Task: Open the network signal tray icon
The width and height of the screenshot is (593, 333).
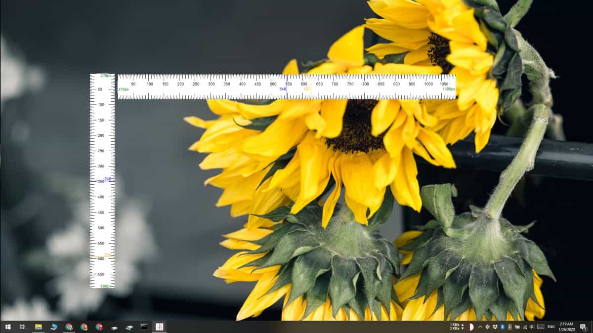Action: tap(524, 327)
